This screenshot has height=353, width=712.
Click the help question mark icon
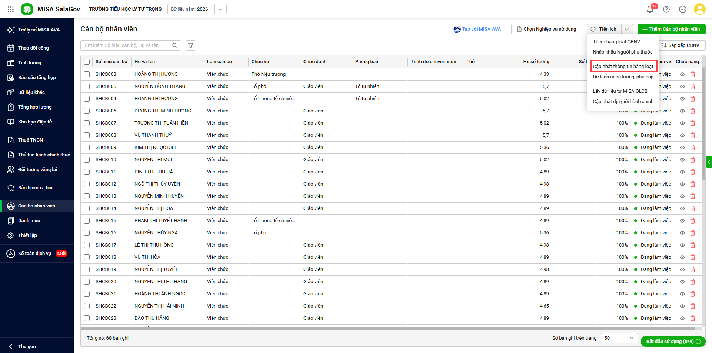[x=666, y=9]
